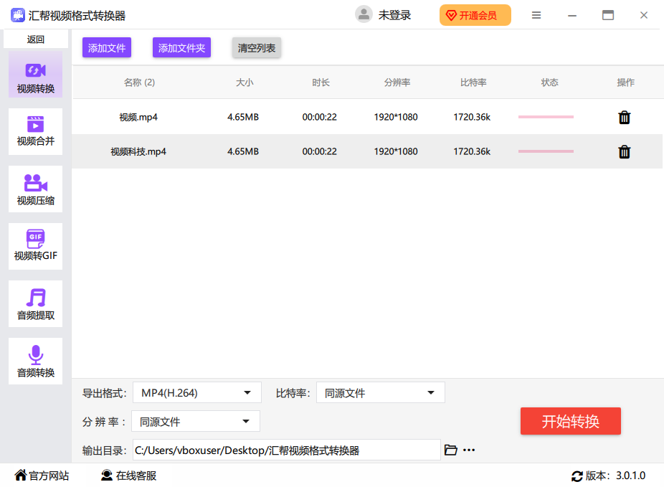Open 在线客服 online customer service
This screenshot has width=664, height=487.
pos(128,475)
